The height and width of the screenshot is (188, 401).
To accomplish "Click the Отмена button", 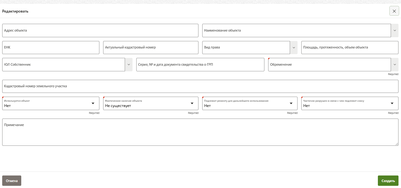I will pyautogui.click(x=12, y=181).
